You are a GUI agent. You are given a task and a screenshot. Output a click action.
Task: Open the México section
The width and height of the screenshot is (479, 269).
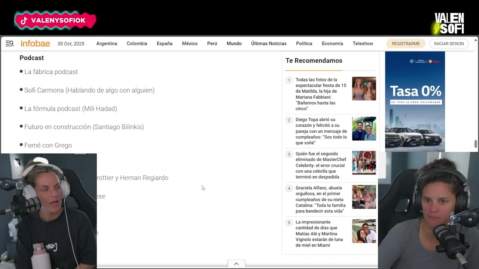190,44
